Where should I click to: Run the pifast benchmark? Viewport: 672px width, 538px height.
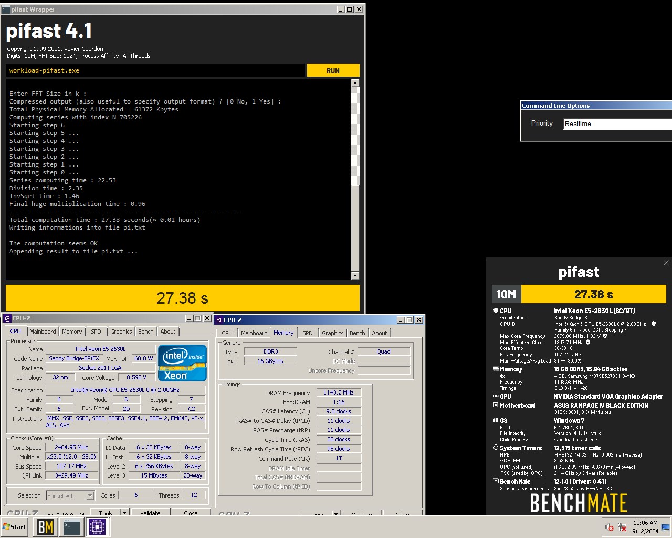tap(333, 70)
